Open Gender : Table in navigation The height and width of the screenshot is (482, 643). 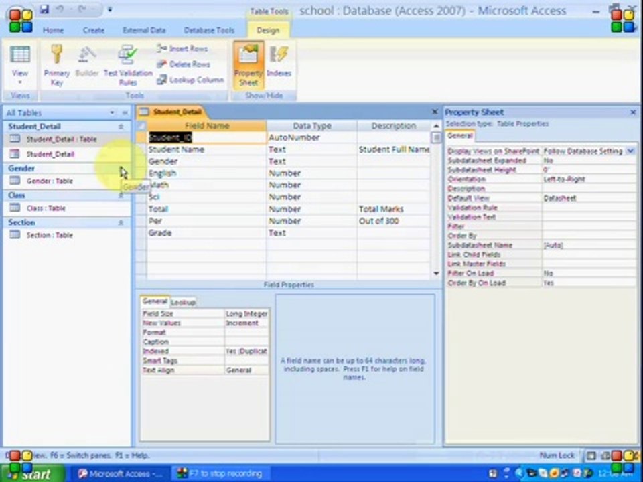(49, 181)
